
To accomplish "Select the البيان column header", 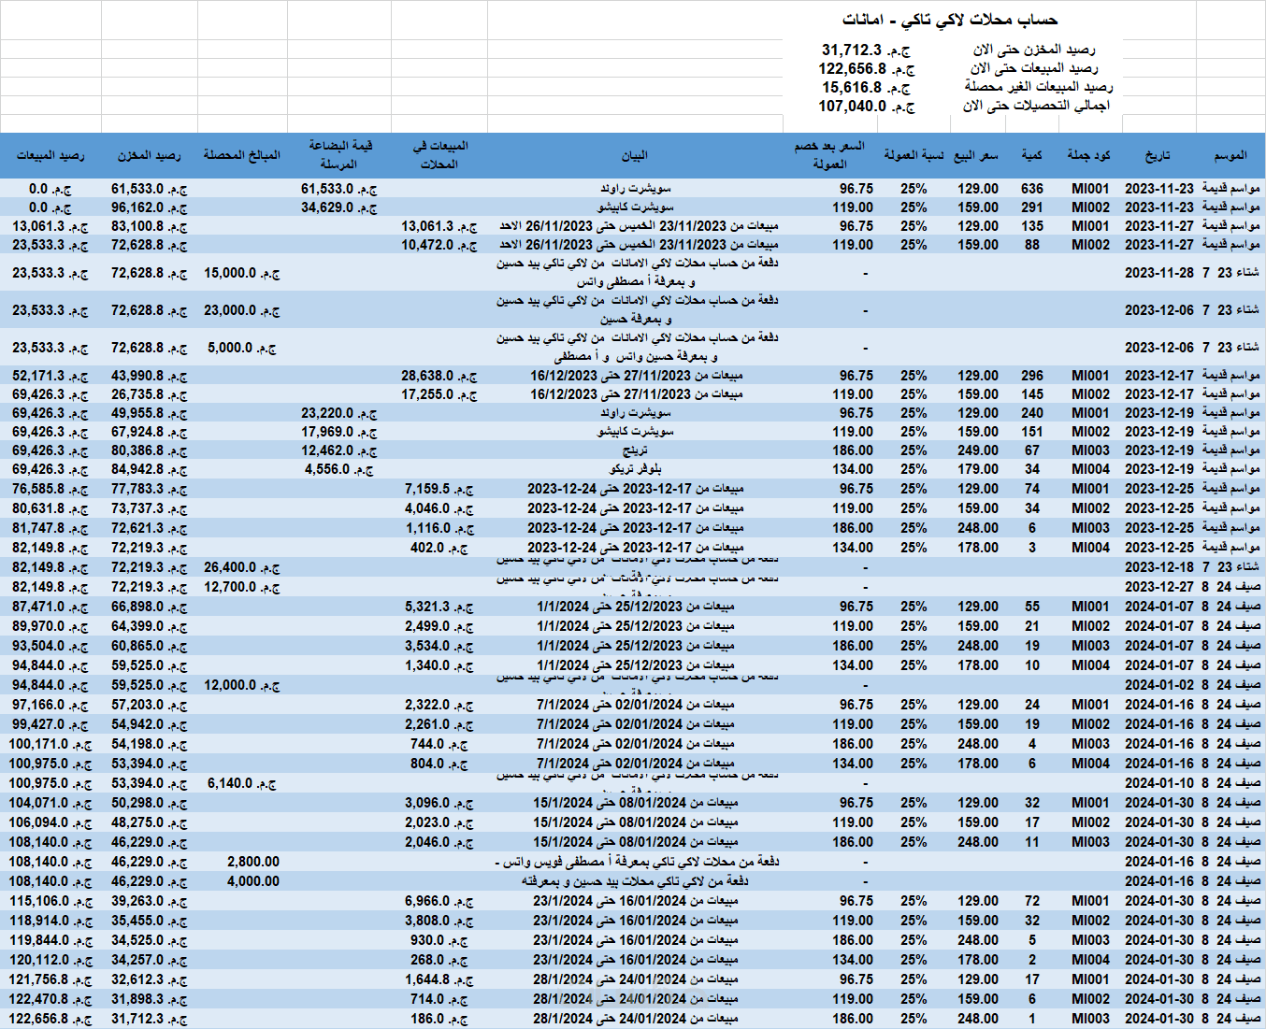I will 634,155.
